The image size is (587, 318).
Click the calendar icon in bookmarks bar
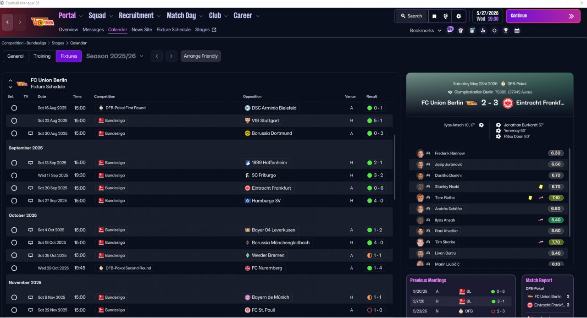tap(517, 31)
